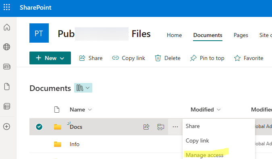Image resolution: width=272 pixels, height=159 pixels.
Task: Click the Create plus circle icon
Action: click(x=6, y=126)
